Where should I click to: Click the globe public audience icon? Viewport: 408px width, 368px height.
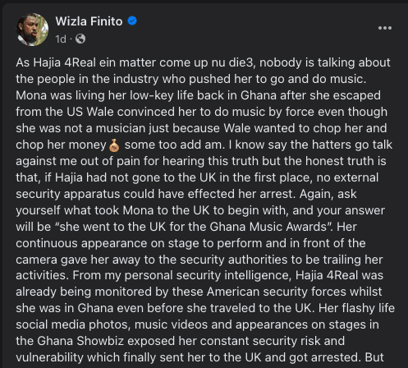(x=80, y=39)
